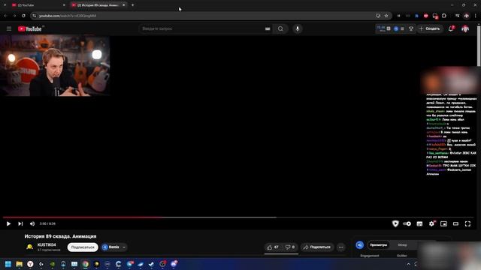Select the Обзор tab

[x=402, y=245]
